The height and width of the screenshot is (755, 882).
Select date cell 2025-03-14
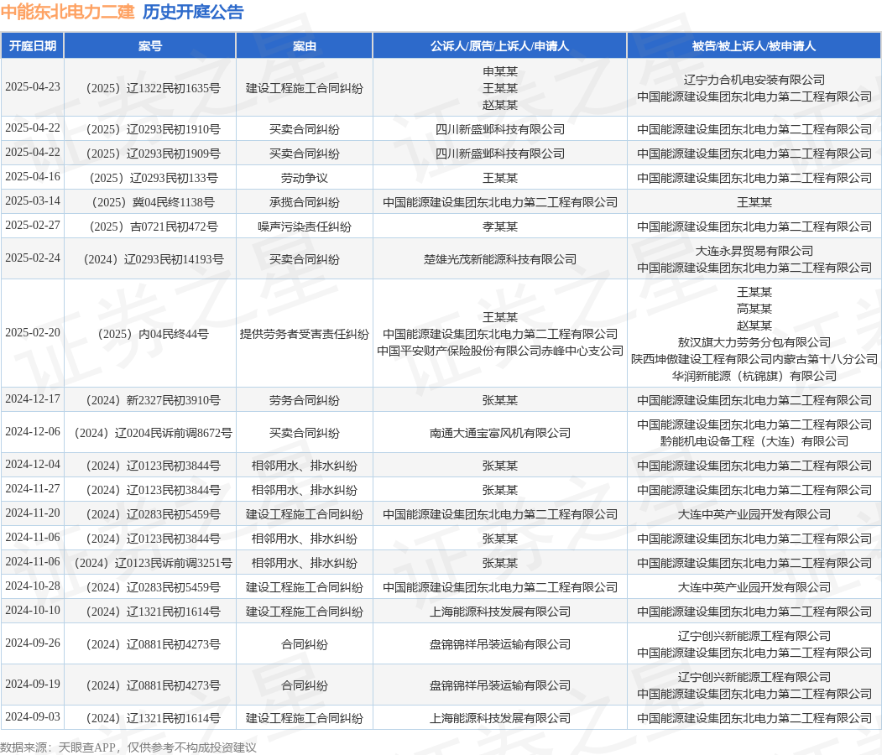pyautogui.click(x=33, y=200)
